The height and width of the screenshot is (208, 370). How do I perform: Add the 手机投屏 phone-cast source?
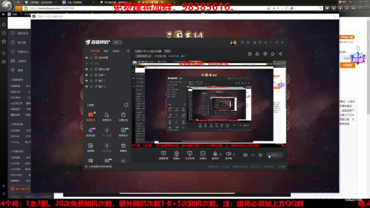coord(190,155)
